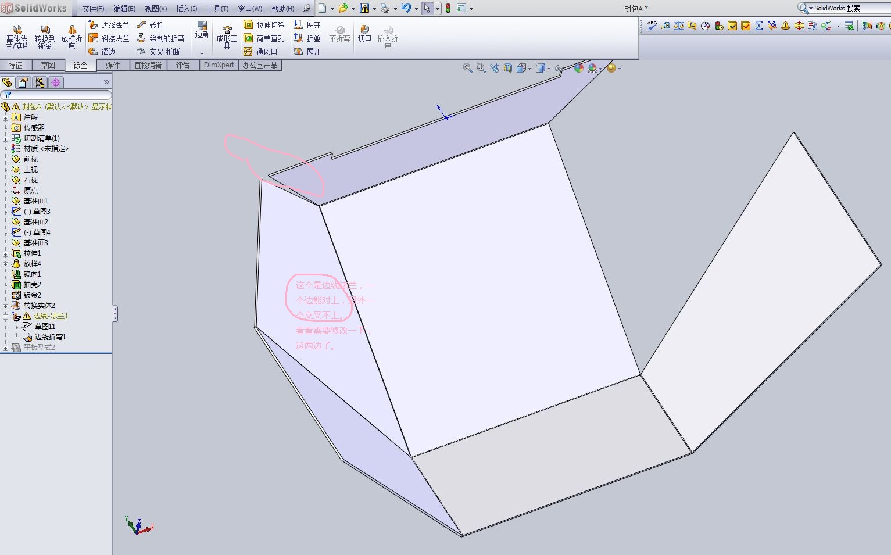Expand the 注解 annotations node
The height and width of the screenshot is (555, 891).
tap(6, 117)
